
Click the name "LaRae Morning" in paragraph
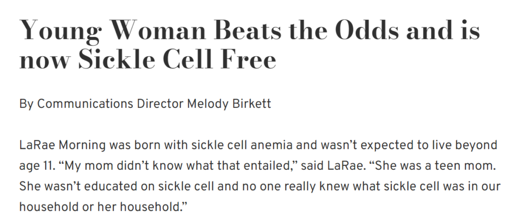62,145
